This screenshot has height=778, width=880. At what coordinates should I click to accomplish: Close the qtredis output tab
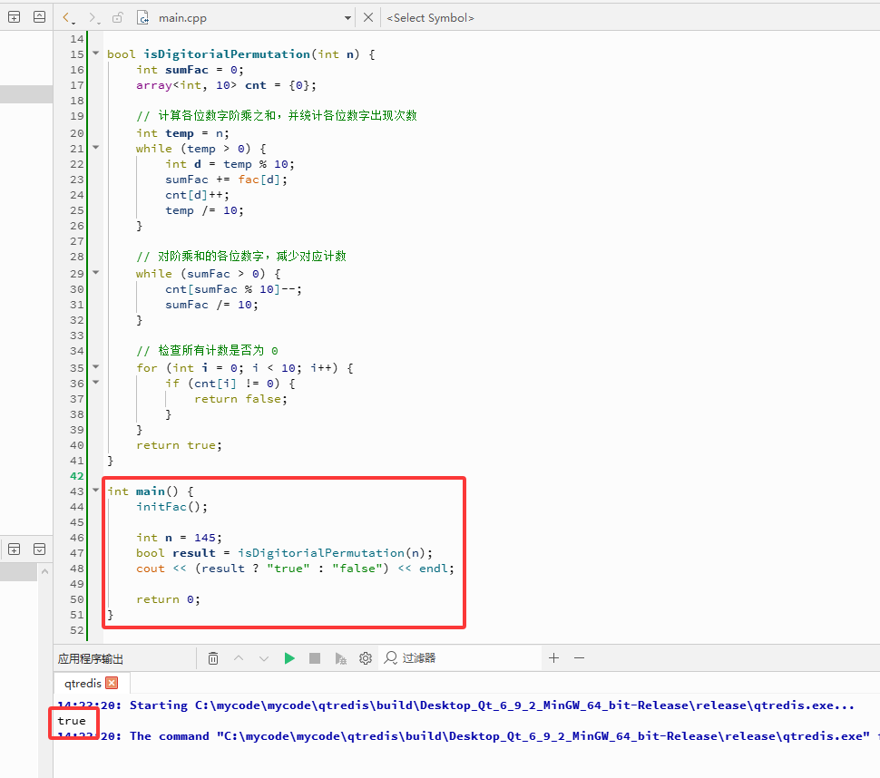112,683
